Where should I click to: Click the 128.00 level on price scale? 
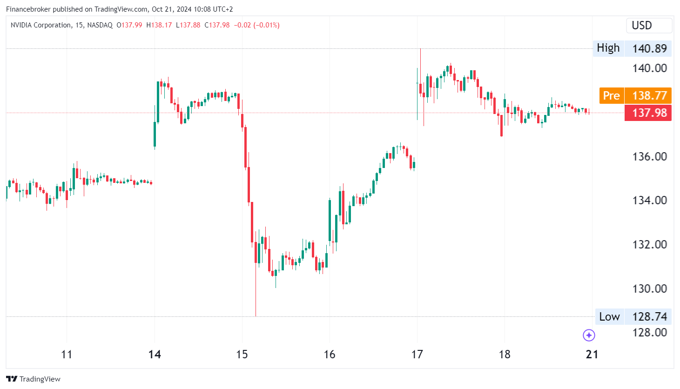click(x=649, y=332)
